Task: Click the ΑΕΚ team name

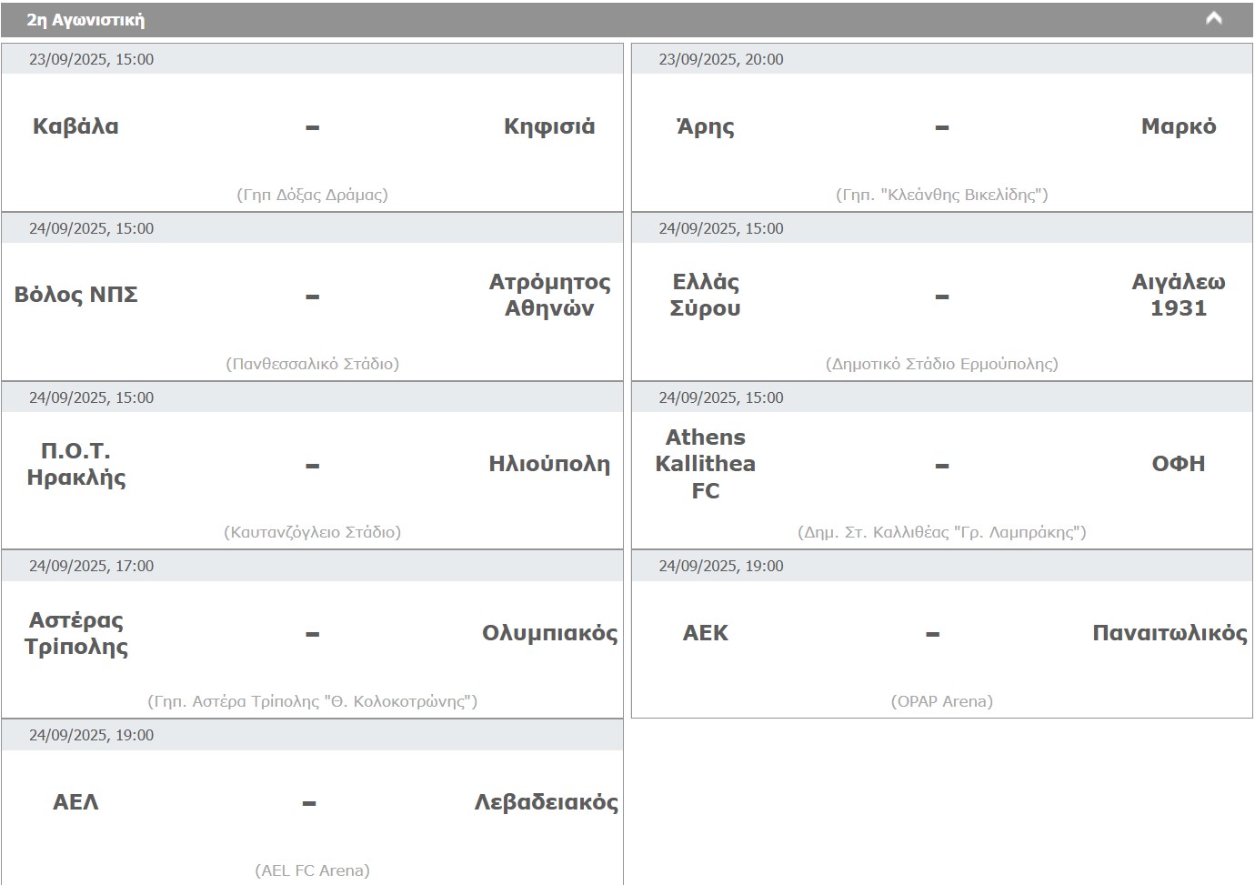Action: [x=706, y=633]
